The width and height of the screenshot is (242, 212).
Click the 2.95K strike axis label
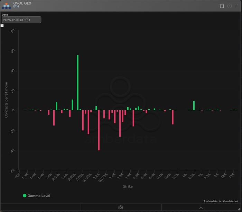point(72,177)
